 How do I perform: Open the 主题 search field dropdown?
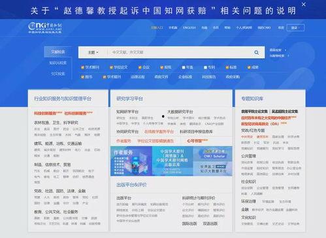point(93,52)
